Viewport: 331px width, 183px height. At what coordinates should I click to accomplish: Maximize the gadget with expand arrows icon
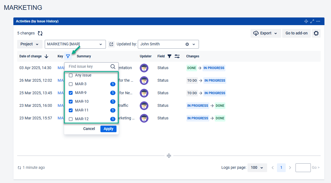click(x=312, y=21)
